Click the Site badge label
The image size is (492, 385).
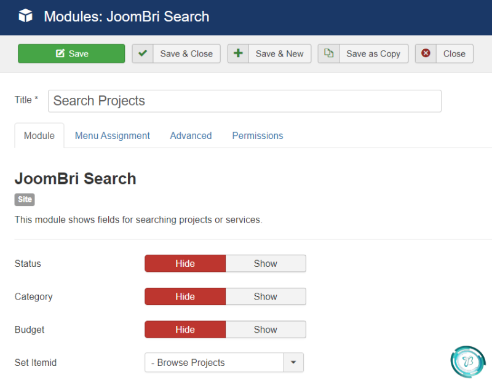pyautogui.click(x=25, y=199)
